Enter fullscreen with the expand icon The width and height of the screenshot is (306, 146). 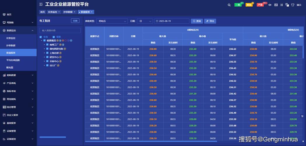click(281, 5)
